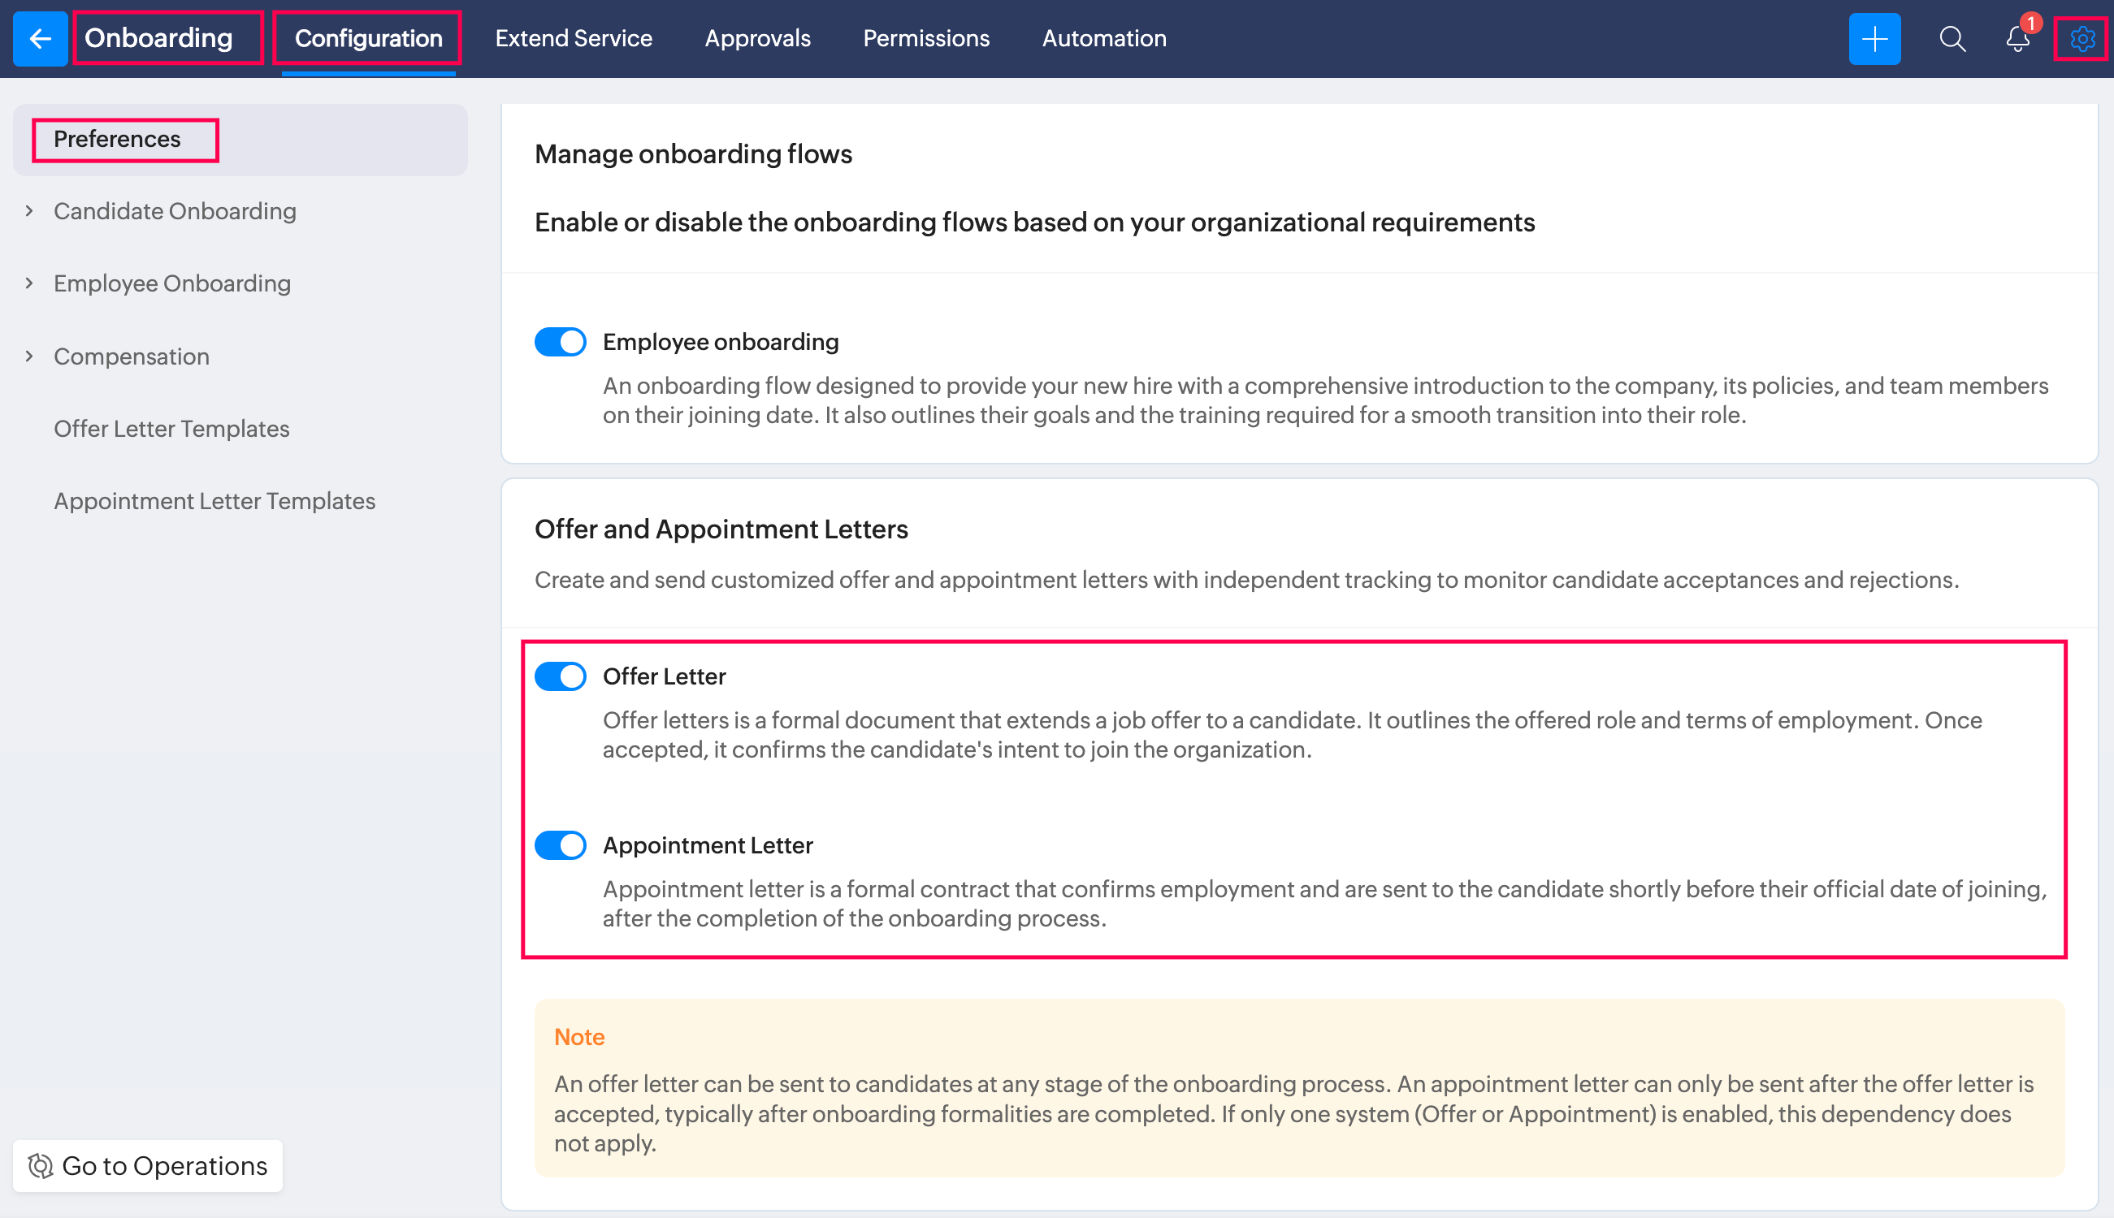Open the Automation tab
The width and height of the screenshot is (2114, 1218).
pyautogui.click(x=1103, y=38)
